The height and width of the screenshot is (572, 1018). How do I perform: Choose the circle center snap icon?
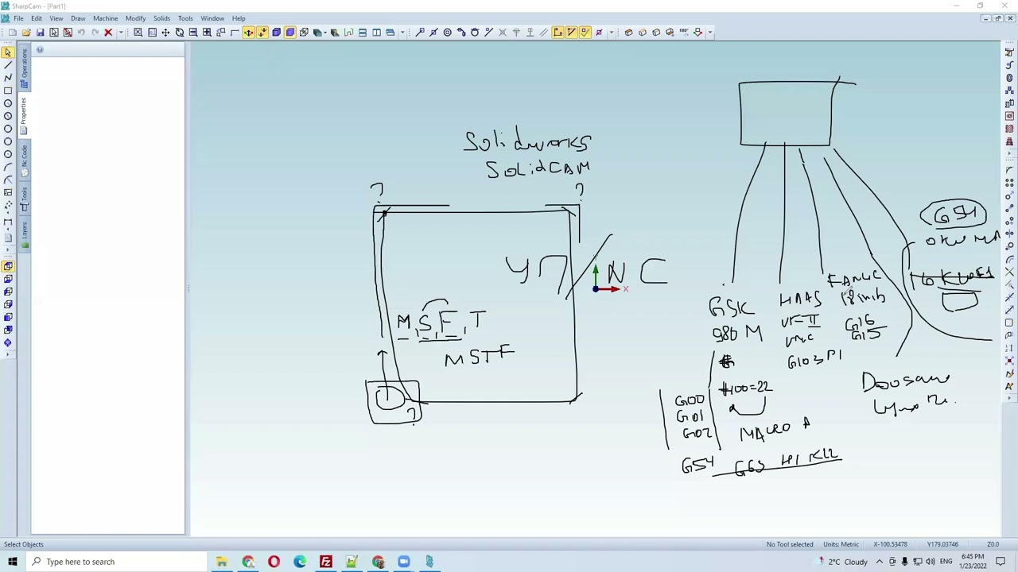coord(447,33)
